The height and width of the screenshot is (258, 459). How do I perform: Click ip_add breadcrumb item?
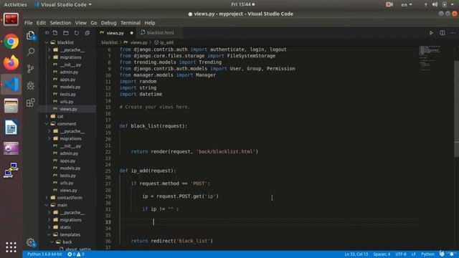click(x=164, y=43)
